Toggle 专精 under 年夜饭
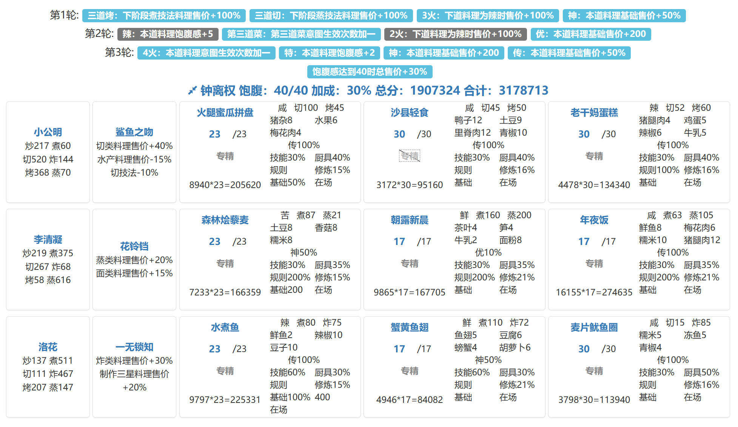Viewport: 738px width, 427px height. point(594,263)
